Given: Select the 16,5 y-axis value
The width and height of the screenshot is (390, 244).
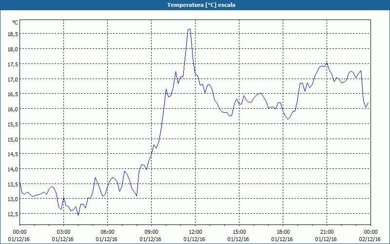Looking at the screenshot, I should pyautogui.click(x=13, y=94).
